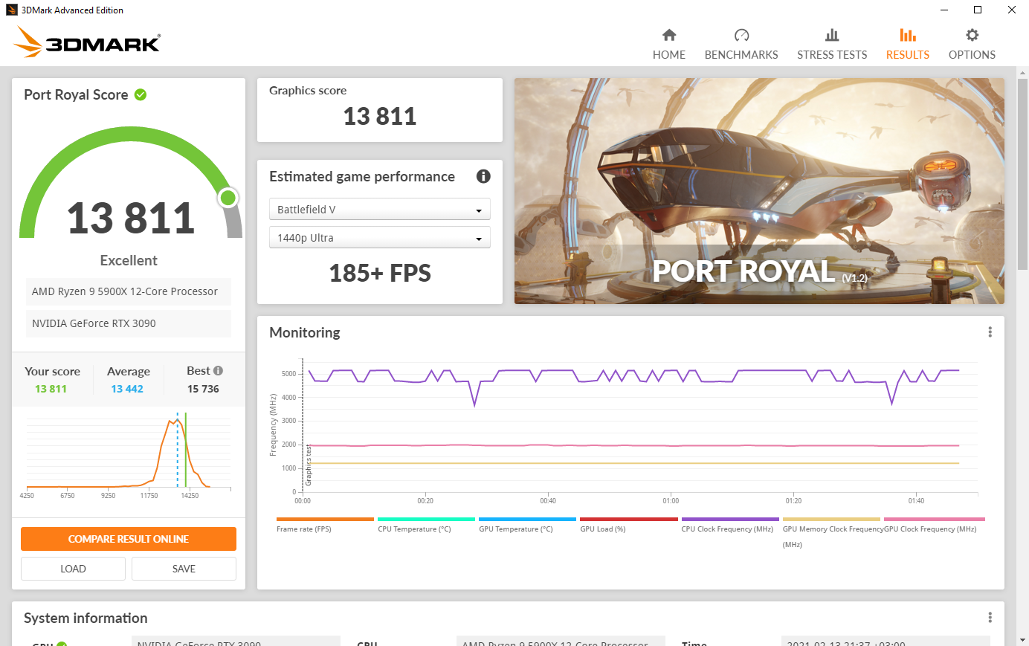Click scrollbar down arrow
Viewport: 1029px width, 646px height.
(1023, 639)
